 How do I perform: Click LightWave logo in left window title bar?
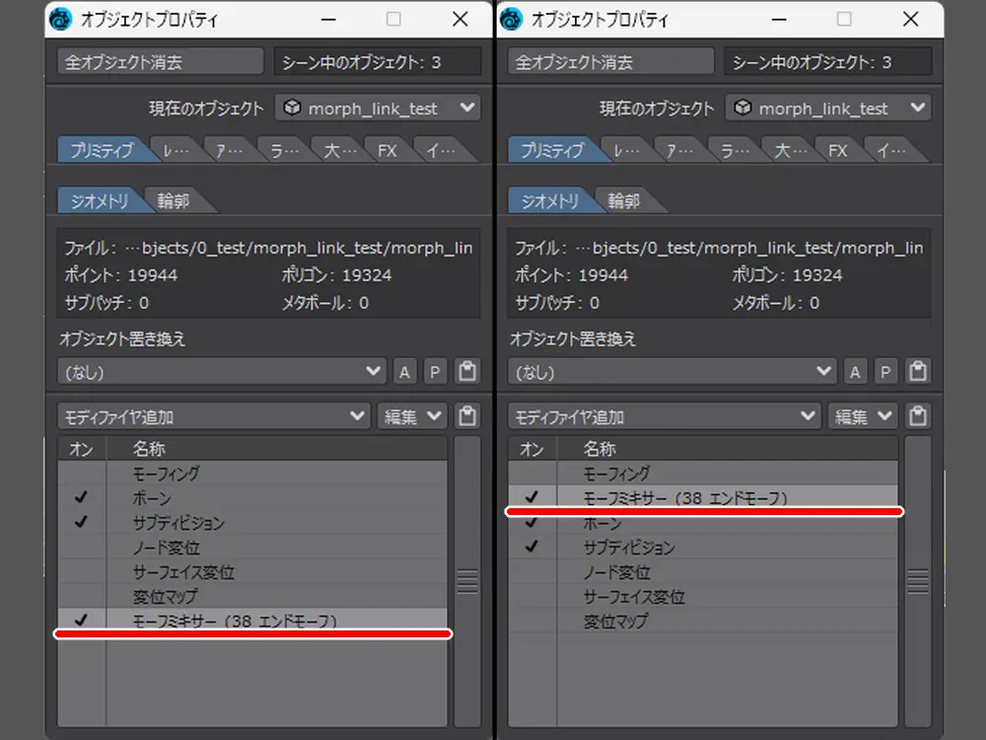click(x=61, y=19)
